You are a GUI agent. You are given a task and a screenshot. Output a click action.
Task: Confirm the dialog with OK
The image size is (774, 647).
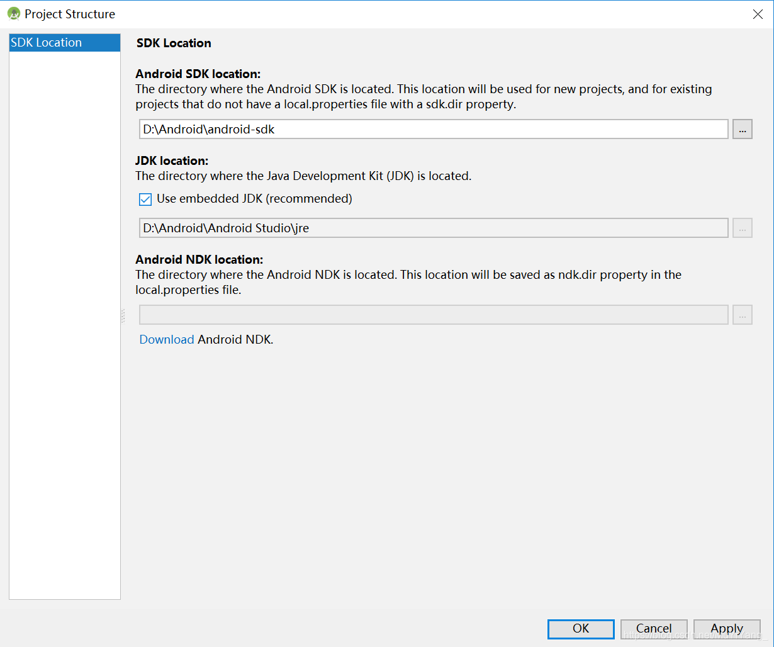pos(581,628)
